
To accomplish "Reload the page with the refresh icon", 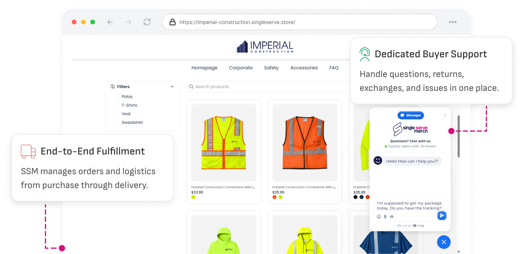I will coord(147,22).
